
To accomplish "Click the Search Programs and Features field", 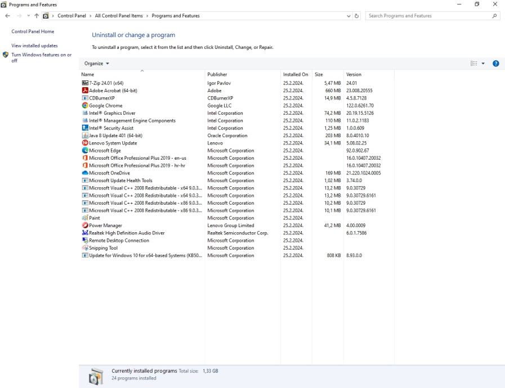I will [428, 16].
